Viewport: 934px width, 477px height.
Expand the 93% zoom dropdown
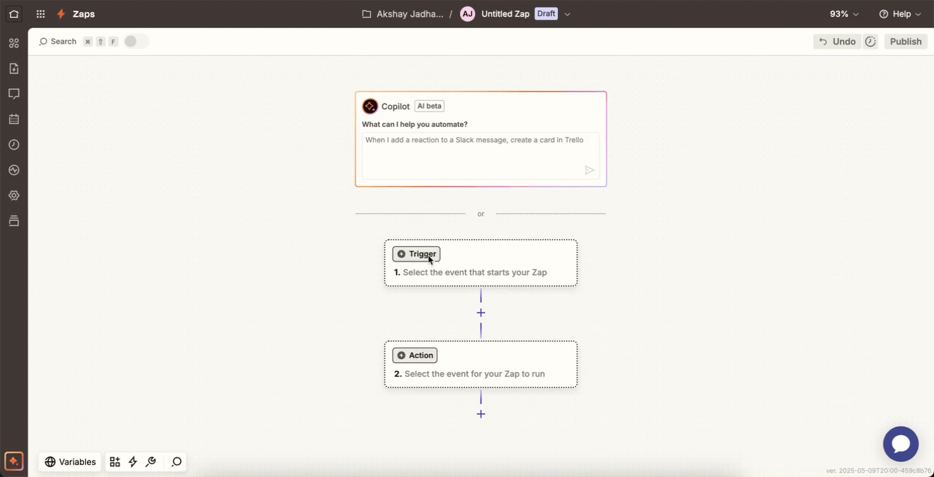844,14
